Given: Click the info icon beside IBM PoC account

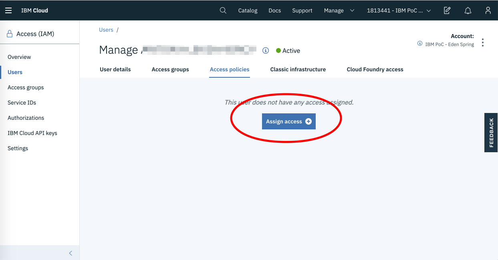Looking at the screenshot, I should [x=420, y=43].
